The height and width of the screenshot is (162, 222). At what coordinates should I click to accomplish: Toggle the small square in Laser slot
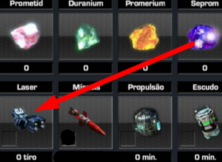[9, 139]
